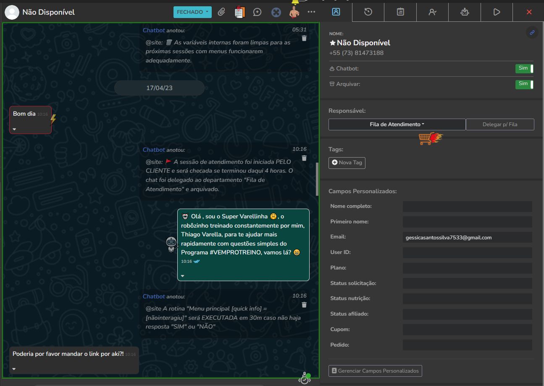Click the Pedido field
Screen dimensions: 544x386
(x=467, y=345)
